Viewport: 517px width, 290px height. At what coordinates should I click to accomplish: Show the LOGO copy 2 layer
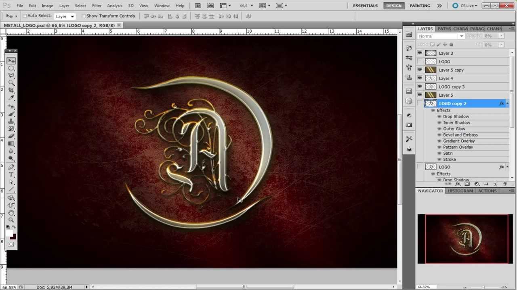click(420, 104)
